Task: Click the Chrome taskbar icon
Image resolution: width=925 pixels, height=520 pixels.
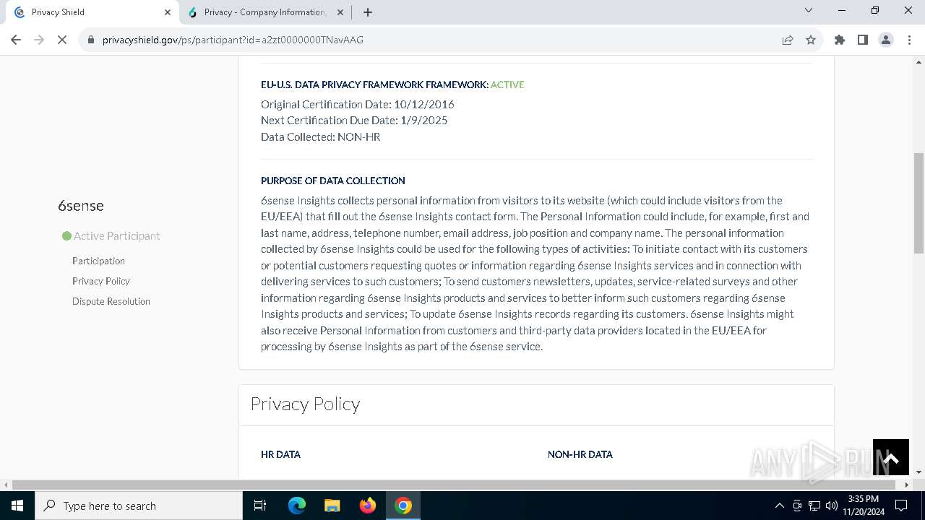Action: 403,506
